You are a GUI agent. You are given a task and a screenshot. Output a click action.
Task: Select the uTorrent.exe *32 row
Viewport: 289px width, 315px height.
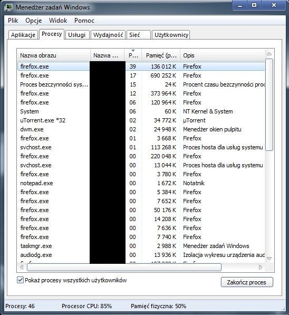click(141, 120)
